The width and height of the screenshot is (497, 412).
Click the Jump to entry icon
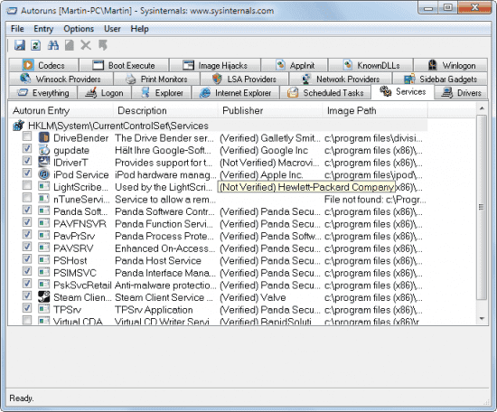pos(103,45)
